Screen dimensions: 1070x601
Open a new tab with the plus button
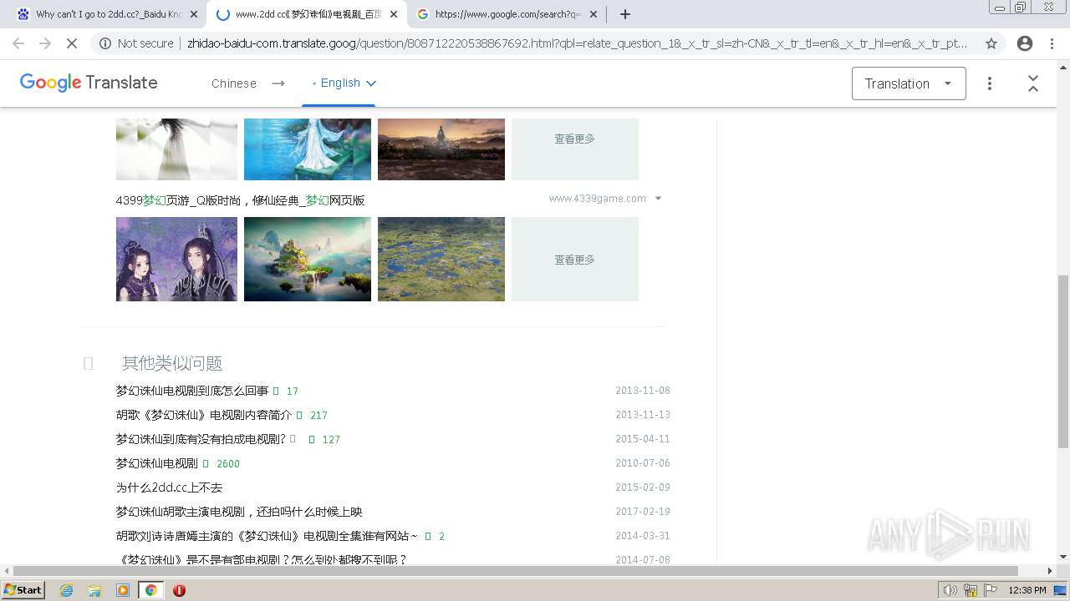point(624,14)
